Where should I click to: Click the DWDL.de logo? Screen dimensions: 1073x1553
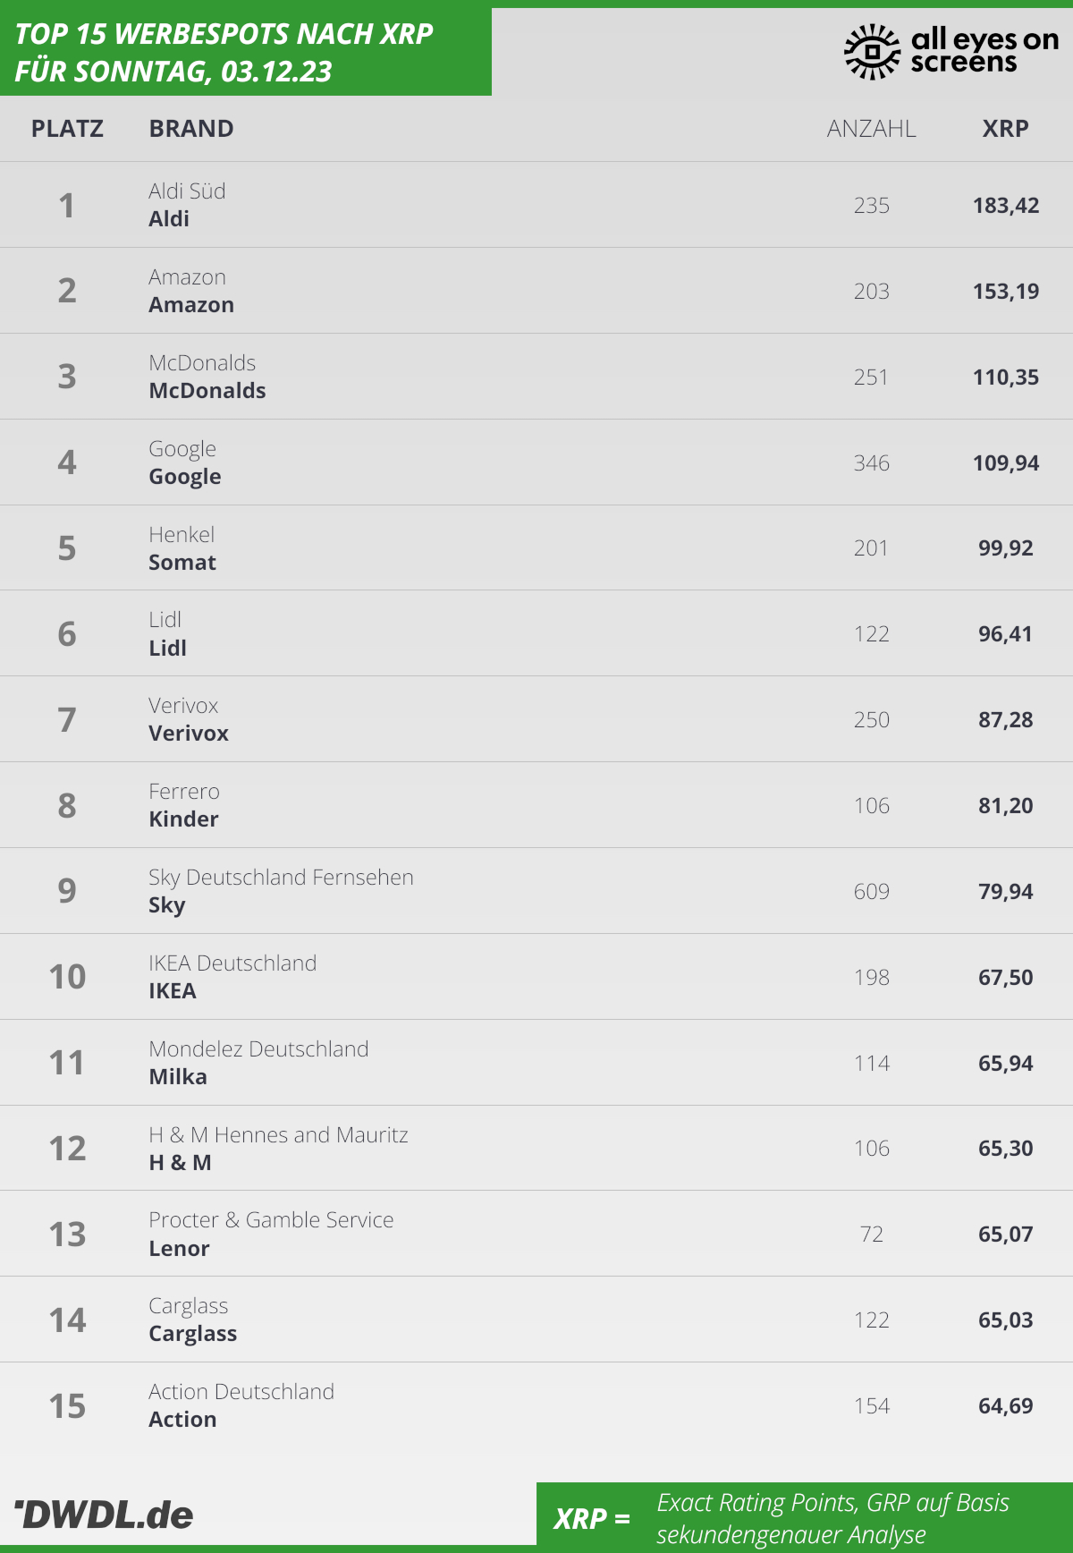[104, 1514]
